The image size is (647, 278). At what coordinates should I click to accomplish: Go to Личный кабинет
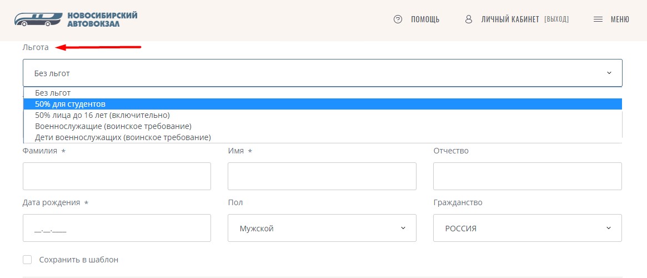pyautogui.click(x=510, y=19)
